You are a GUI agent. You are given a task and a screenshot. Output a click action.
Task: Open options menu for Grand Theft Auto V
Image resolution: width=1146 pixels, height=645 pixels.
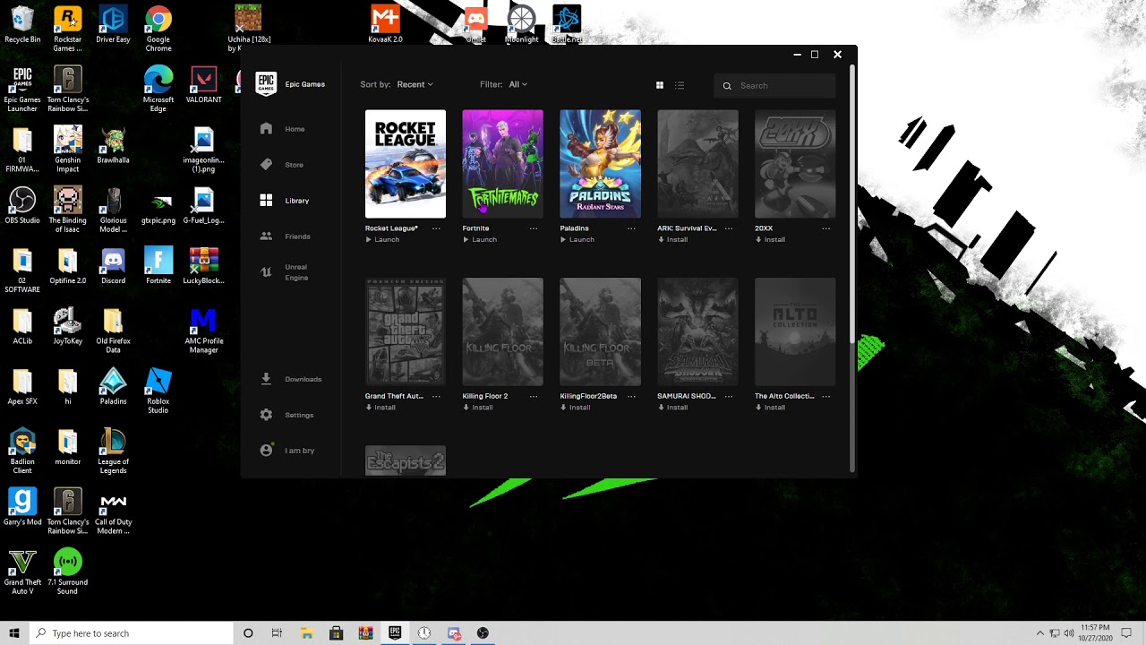click(436, 396)
